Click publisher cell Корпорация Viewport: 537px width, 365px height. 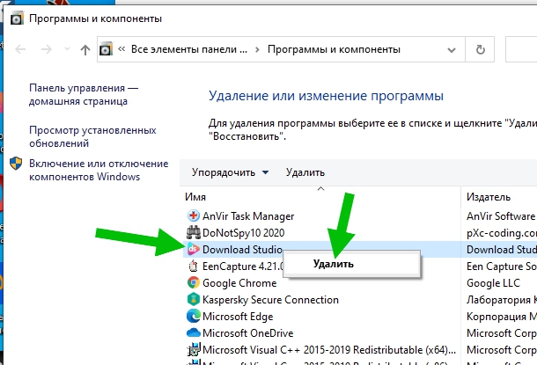(x=502, y=316)
